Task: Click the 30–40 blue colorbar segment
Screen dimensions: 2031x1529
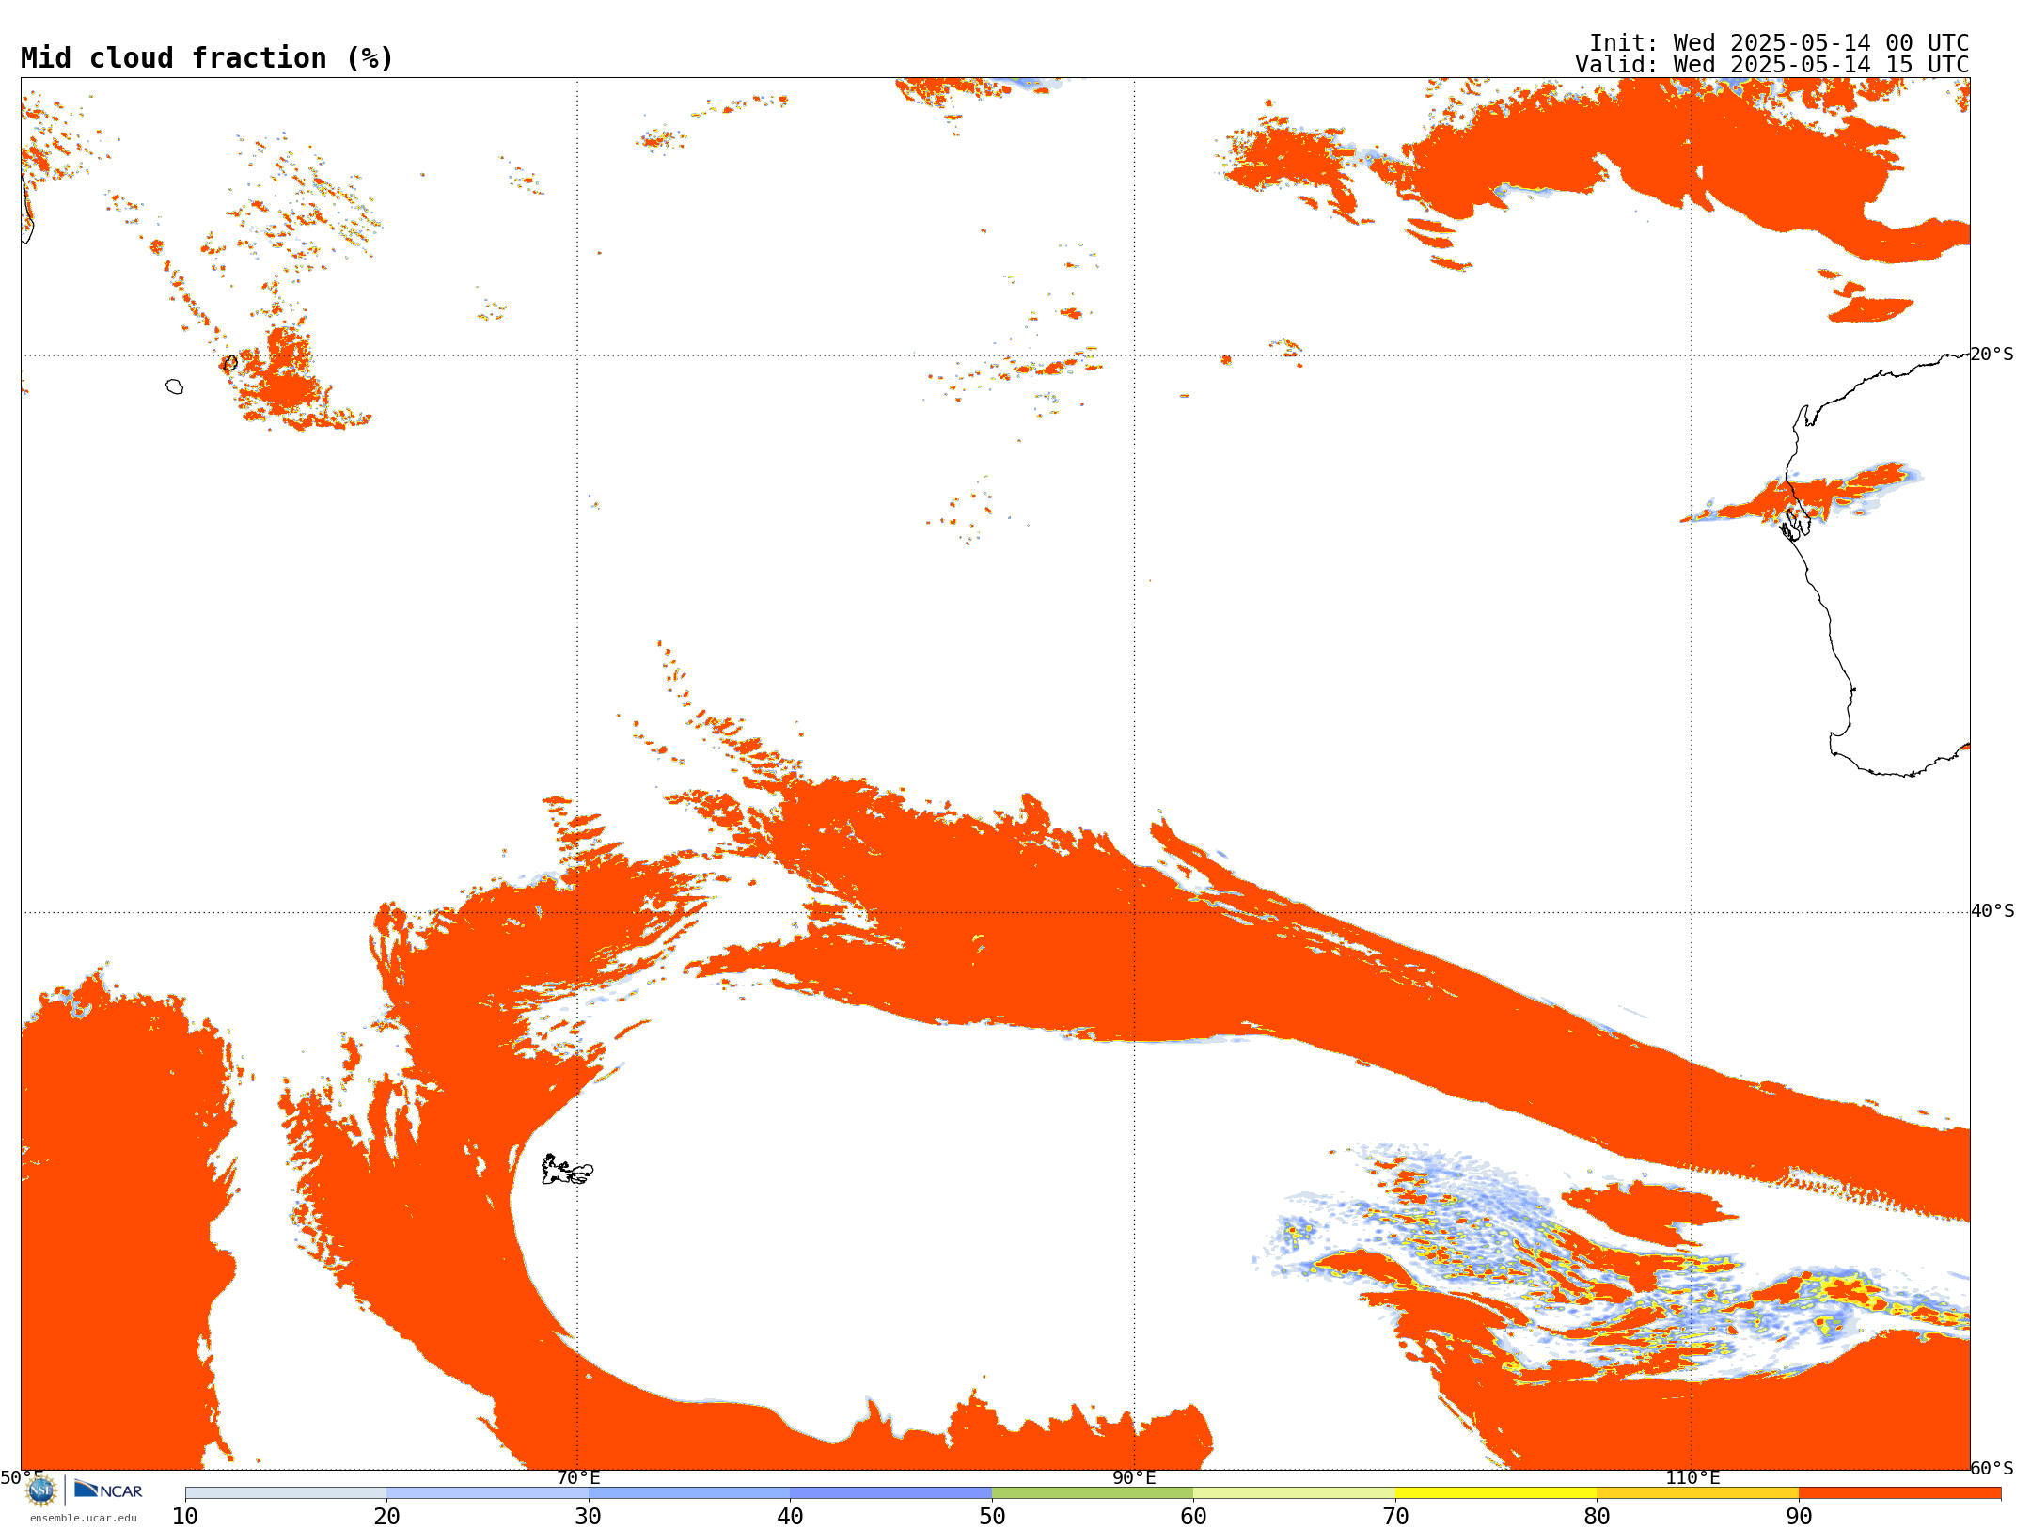Action: point(689,1493)
